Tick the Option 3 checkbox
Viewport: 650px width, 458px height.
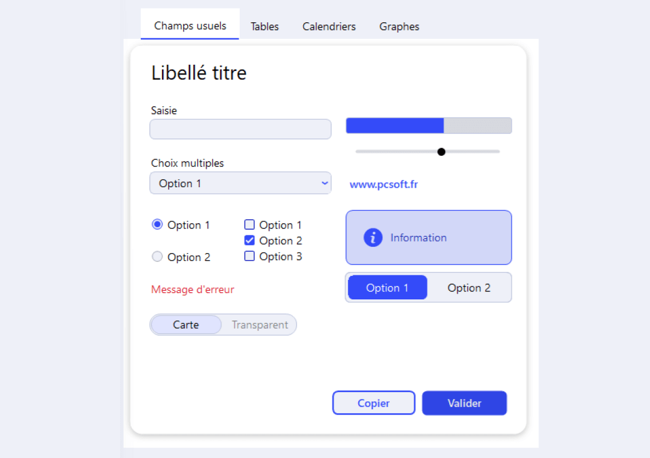[249, 256]
